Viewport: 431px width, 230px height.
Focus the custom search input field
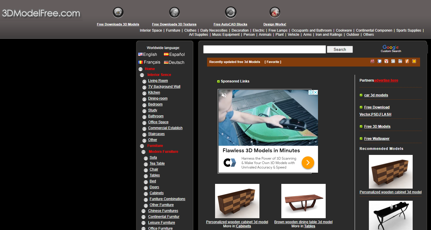(x=264, y=49)
